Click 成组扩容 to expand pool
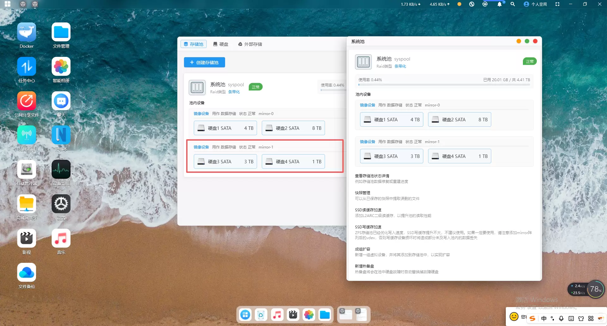Screen dimensions: 607x326 pyautogui.click(x=362, y=249)
